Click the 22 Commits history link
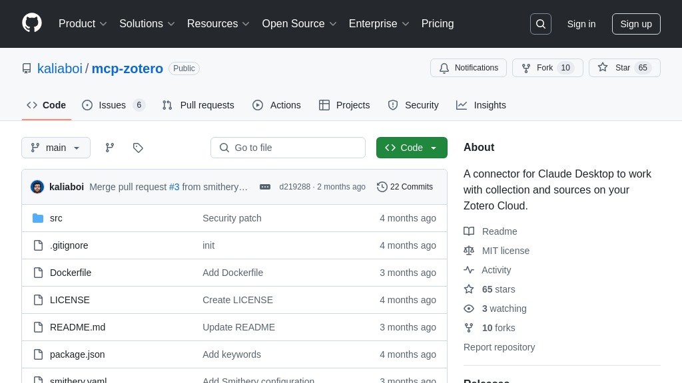Viewport: 682px width, 383px height. [405, 187]
